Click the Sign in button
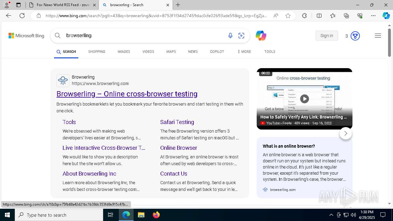 pos(327,36)
